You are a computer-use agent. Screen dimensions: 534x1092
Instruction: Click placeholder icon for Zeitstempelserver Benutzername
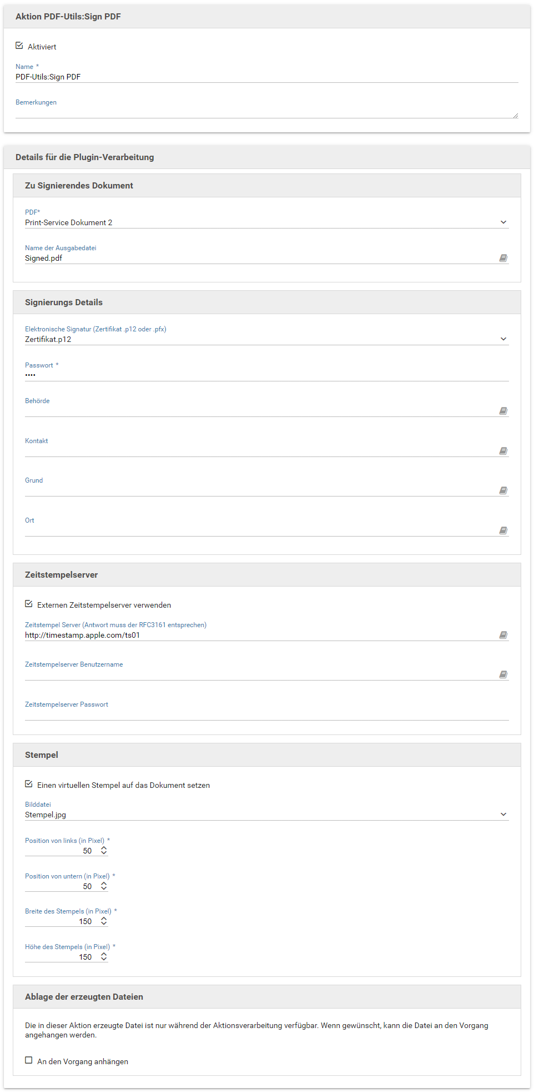click(503, 674)
